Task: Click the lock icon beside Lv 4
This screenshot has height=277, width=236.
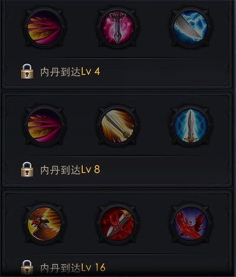Action: pos(27,71)
